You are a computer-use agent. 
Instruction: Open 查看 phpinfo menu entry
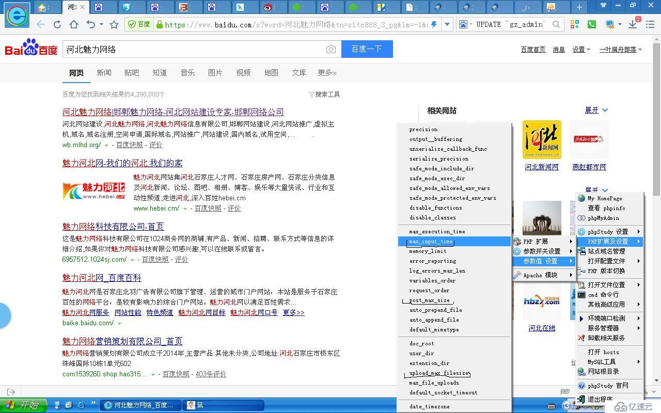click(606, 208)
